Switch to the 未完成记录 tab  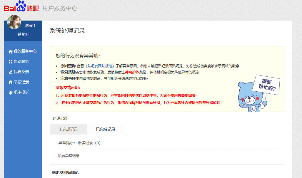pos(68,129)
